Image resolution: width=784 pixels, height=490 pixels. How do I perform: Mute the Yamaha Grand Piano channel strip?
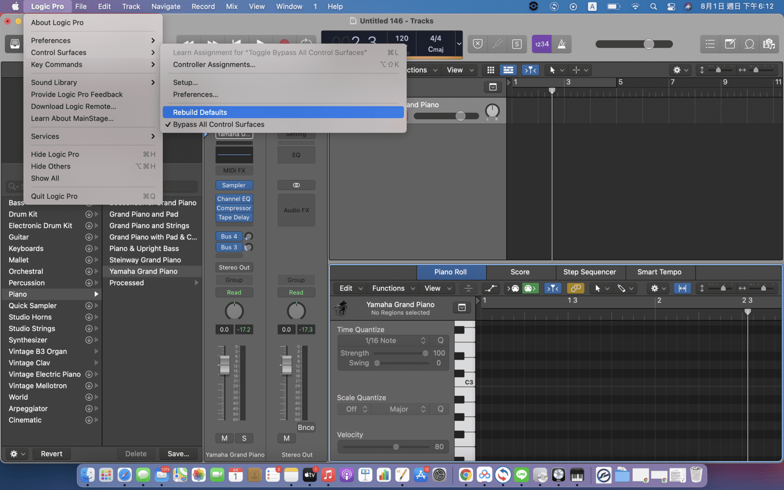point(224,439)
